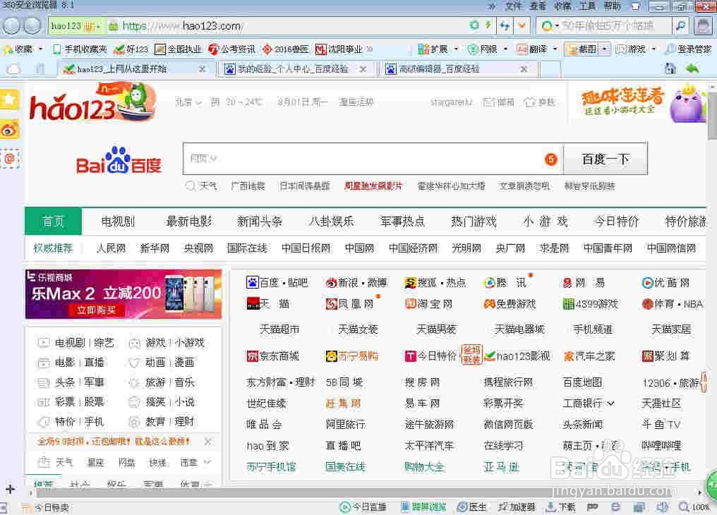The height and width of the screenshot is (515, 717).
Task: Click the search magnifier icon in browser toolbar
Action: [680, 26]
